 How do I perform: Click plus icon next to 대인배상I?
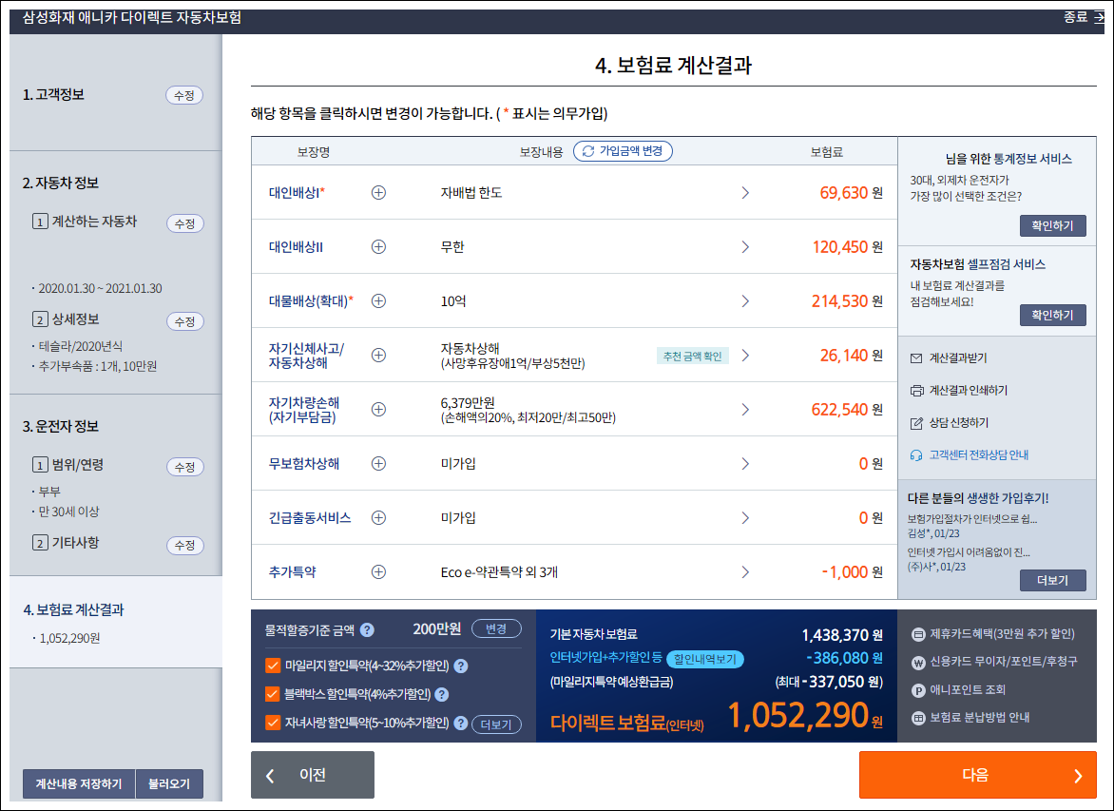(378, 193)
